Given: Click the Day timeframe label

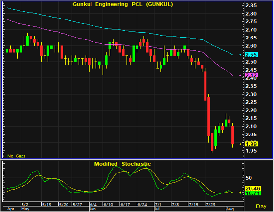Looking at the screenshot, I should click(x=261, y=206).
